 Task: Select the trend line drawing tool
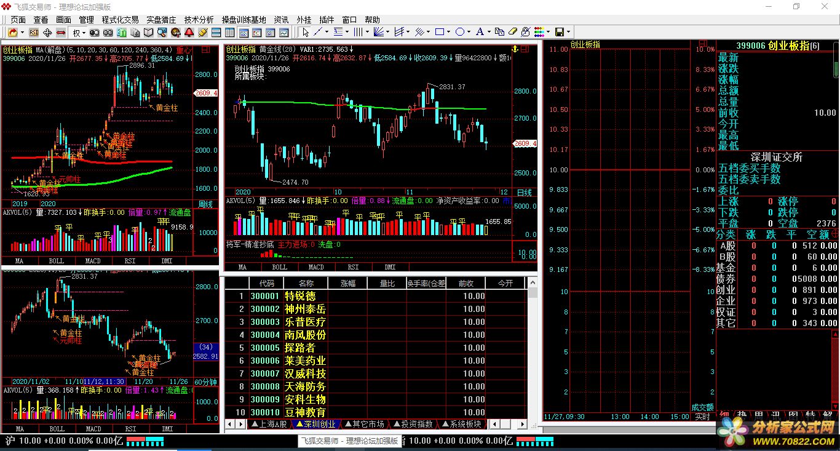(318, 32)
